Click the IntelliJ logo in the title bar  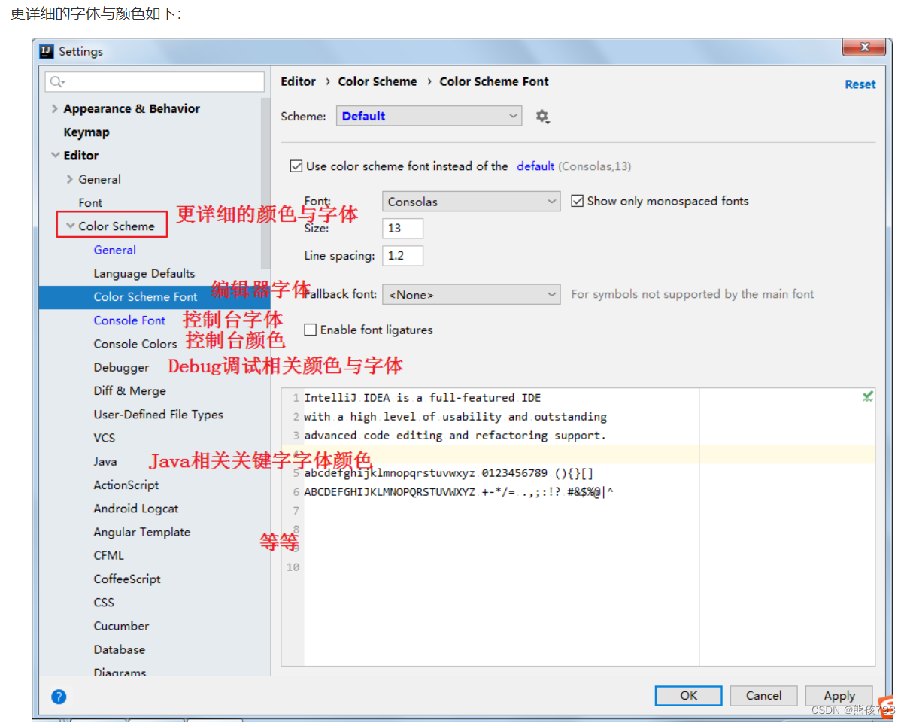click(x=47, y=51)
